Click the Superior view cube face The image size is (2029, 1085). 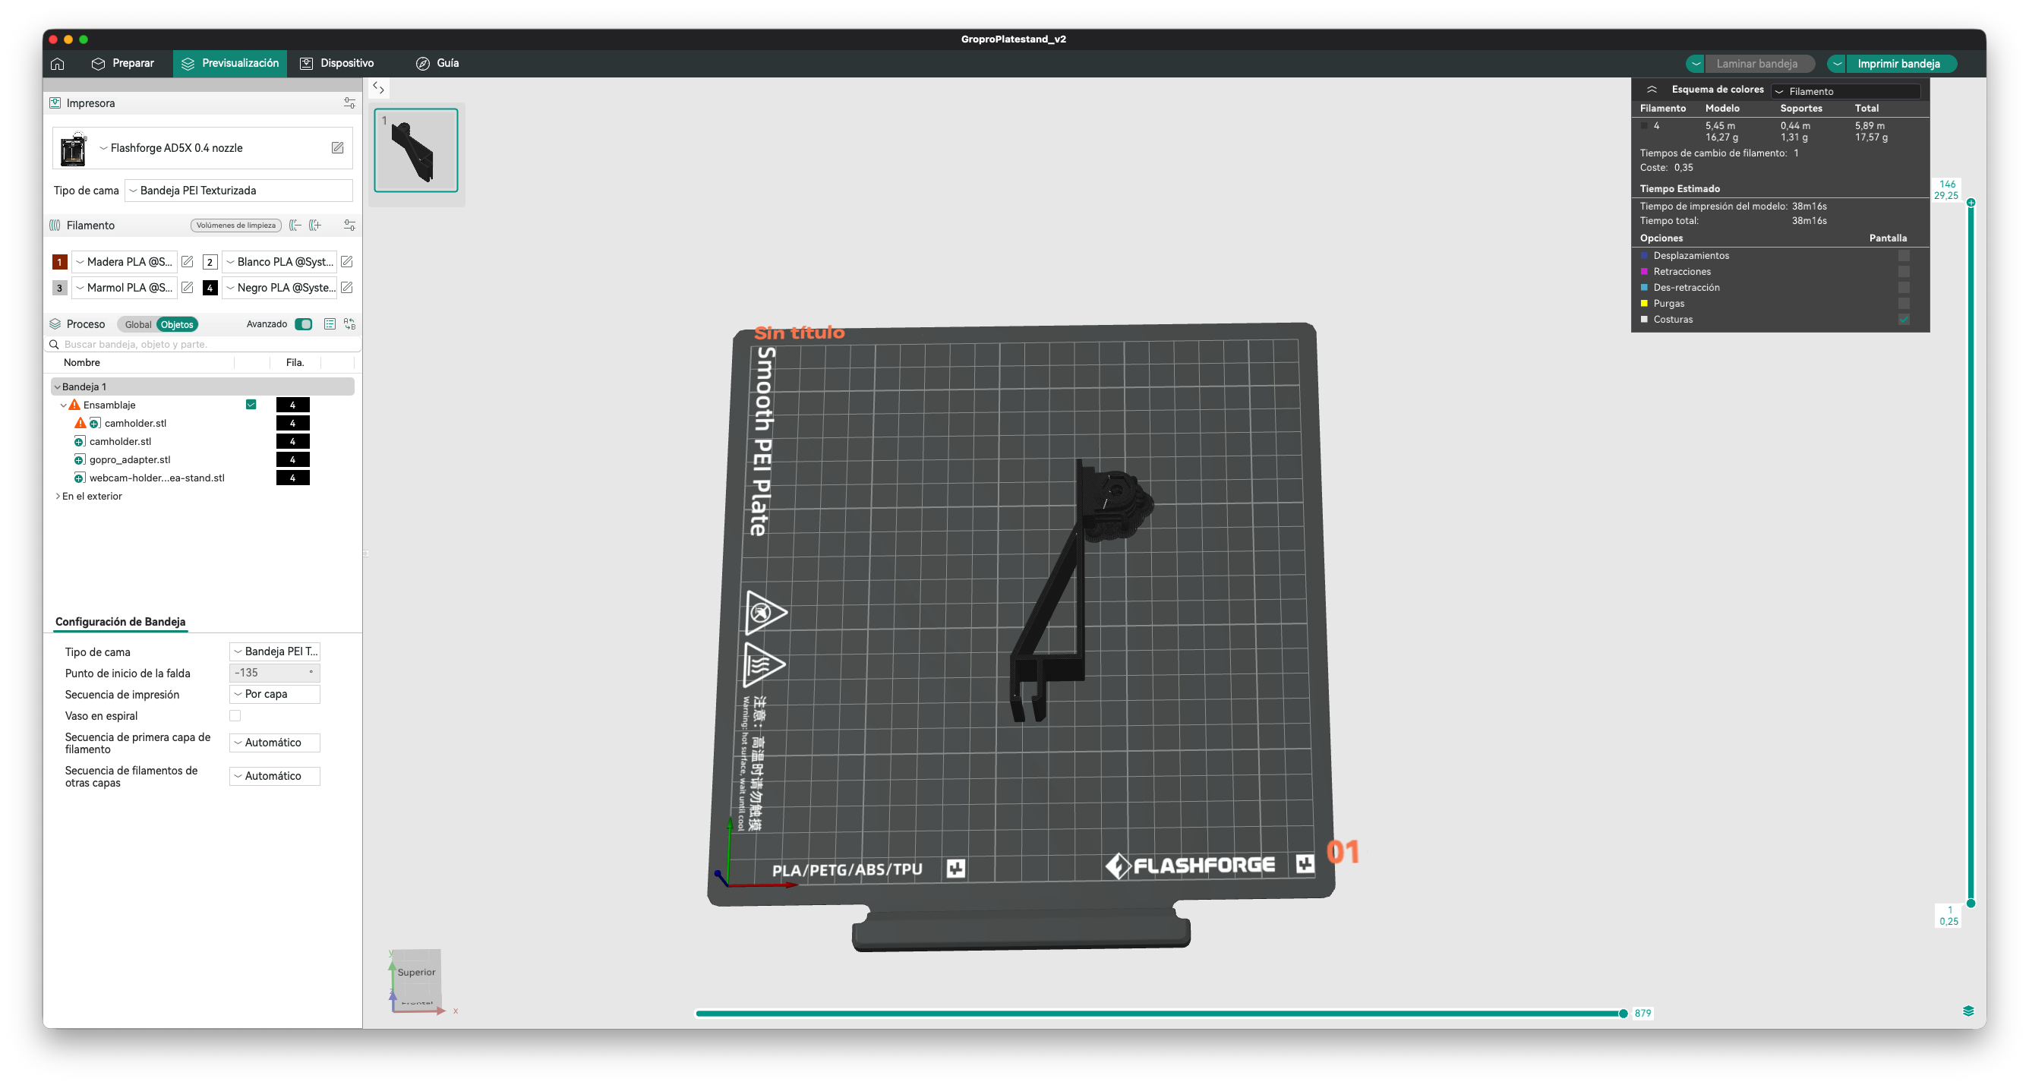[x=417, y=973]
